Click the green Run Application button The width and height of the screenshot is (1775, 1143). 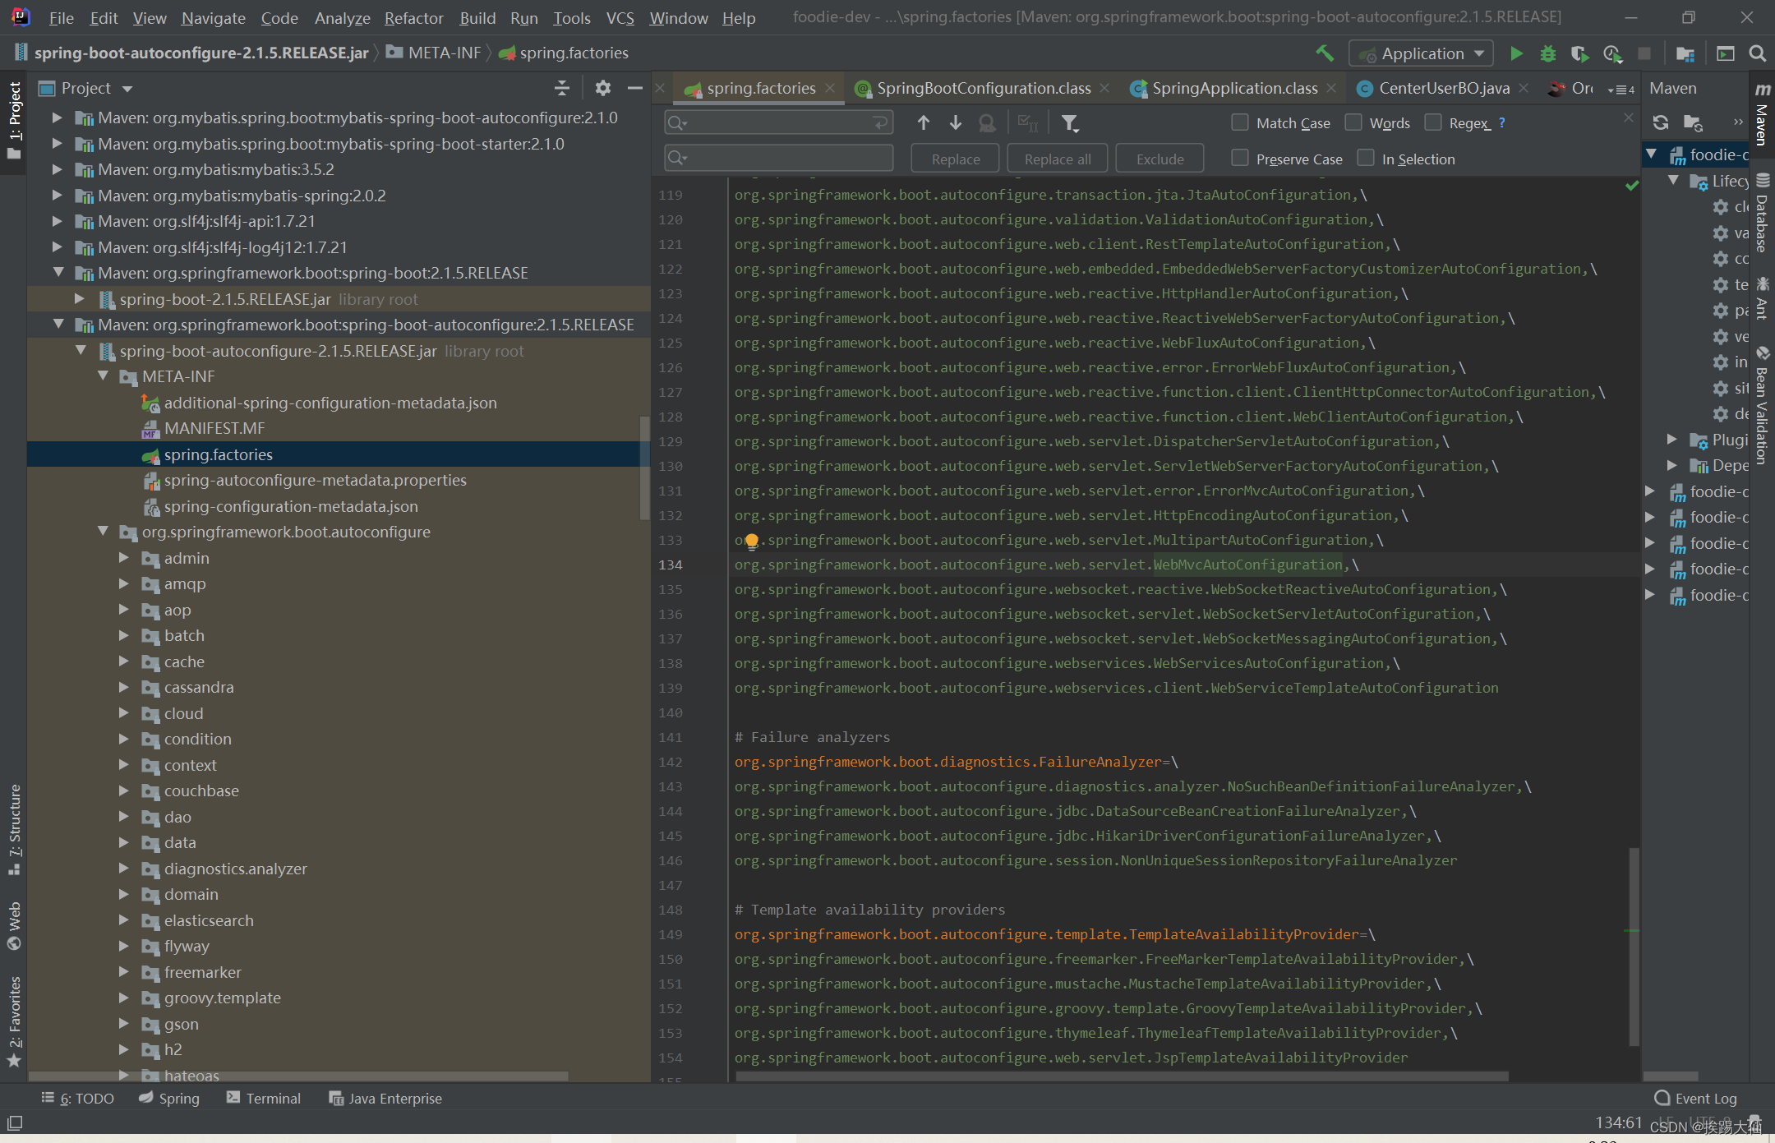[x=1516, y=53]
